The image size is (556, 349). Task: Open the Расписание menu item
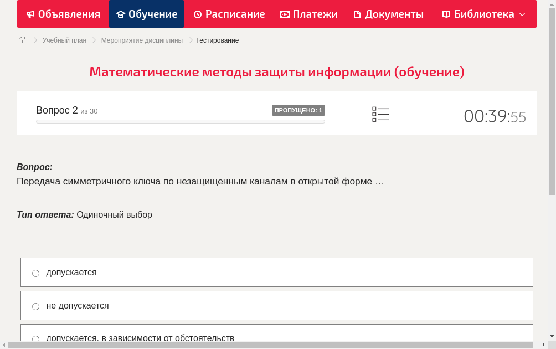click(229, 14)
